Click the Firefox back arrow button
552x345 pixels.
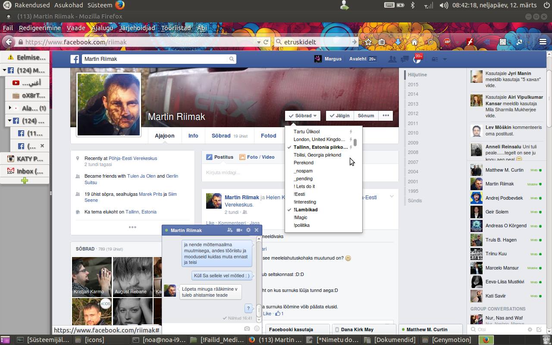click(x=9, y=42)
